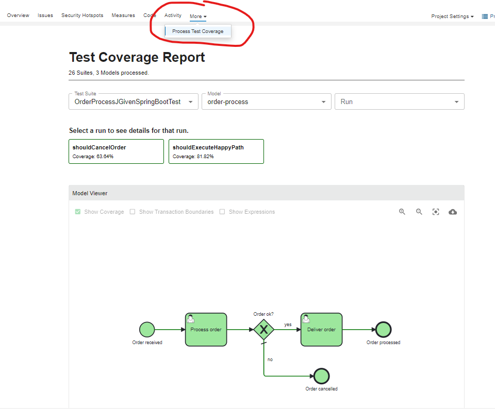
Task: Select the shouldCancelOrder run card
Action: pyautogui.click(x=115, y=151)
